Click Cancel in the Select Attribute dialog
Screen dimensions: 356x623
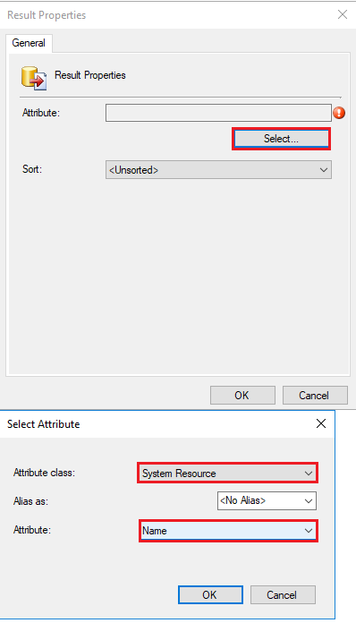tap(283, 594)
